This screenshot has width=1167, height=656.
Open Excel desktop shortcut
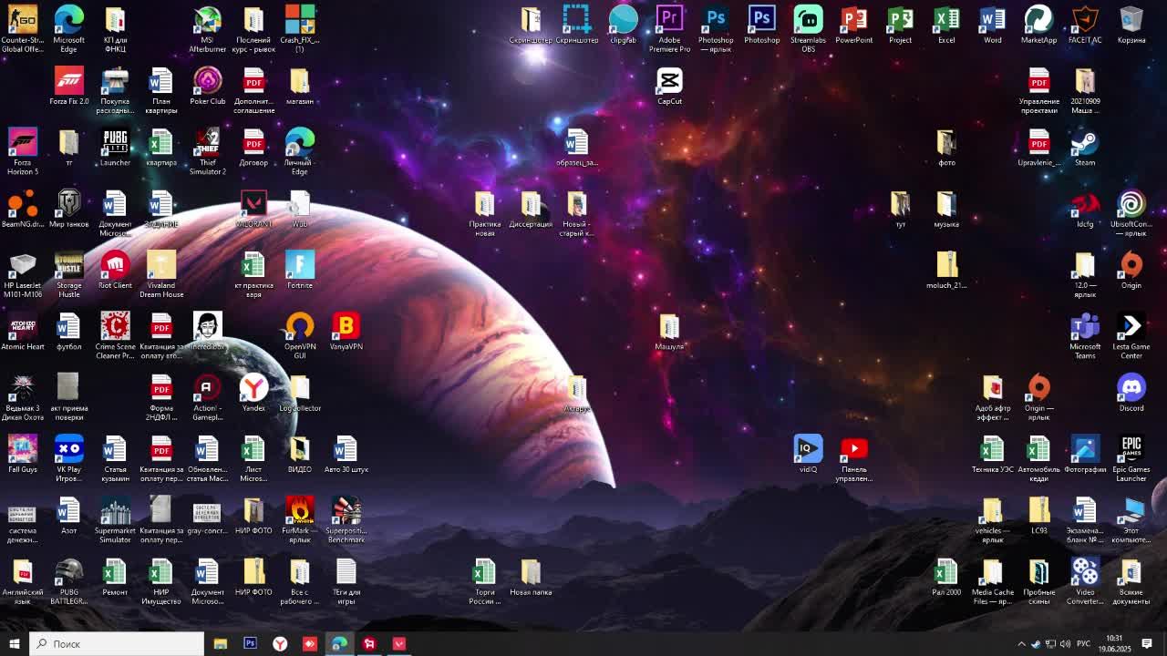946,25
